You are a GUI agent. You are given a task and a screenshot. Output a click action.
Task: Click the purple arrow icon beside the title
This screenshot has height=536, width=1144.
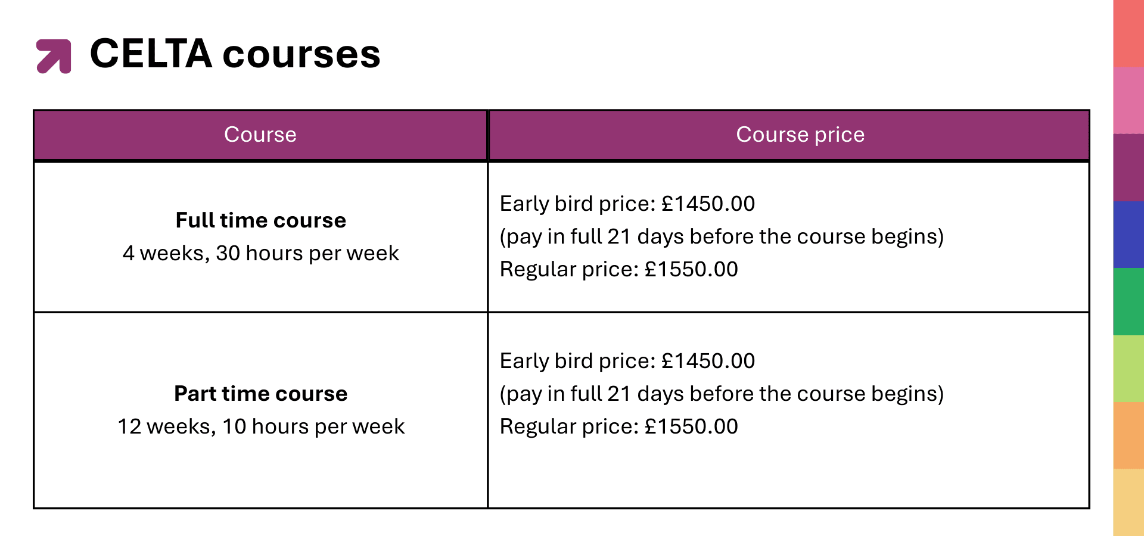pyautogui.click(x=54, y=56)
